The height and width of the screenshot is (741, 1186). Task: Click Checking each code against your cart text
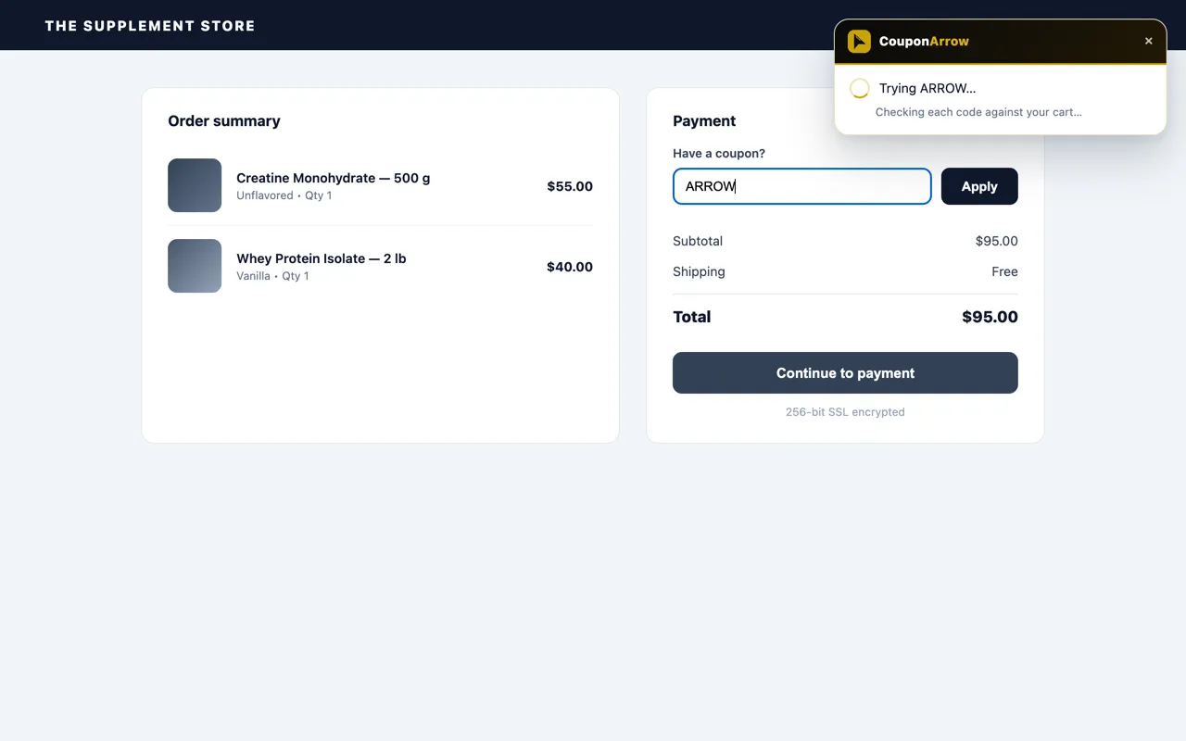pos(978,112)
